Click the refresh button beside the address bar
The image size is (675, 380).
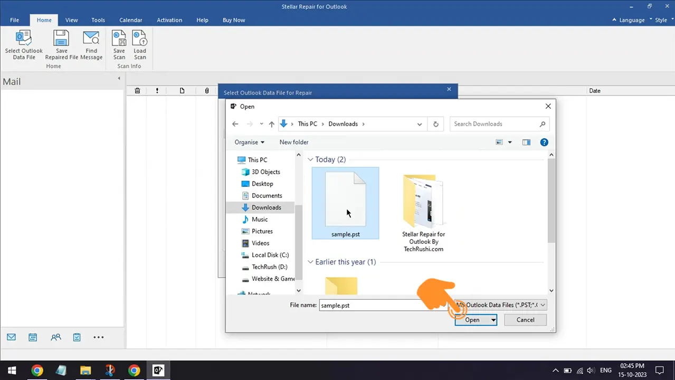(x=435, y=124)
